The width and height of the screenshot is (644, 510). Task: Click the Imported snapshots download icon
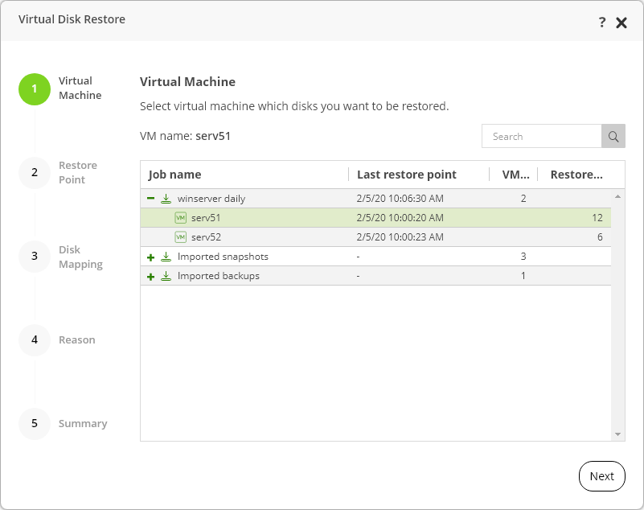[166, 257]
